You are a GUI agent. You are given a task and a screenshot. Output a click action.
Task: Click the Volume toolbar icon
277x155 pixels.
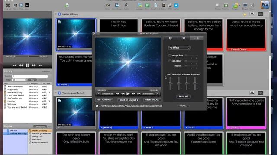[x=252, y=6]
